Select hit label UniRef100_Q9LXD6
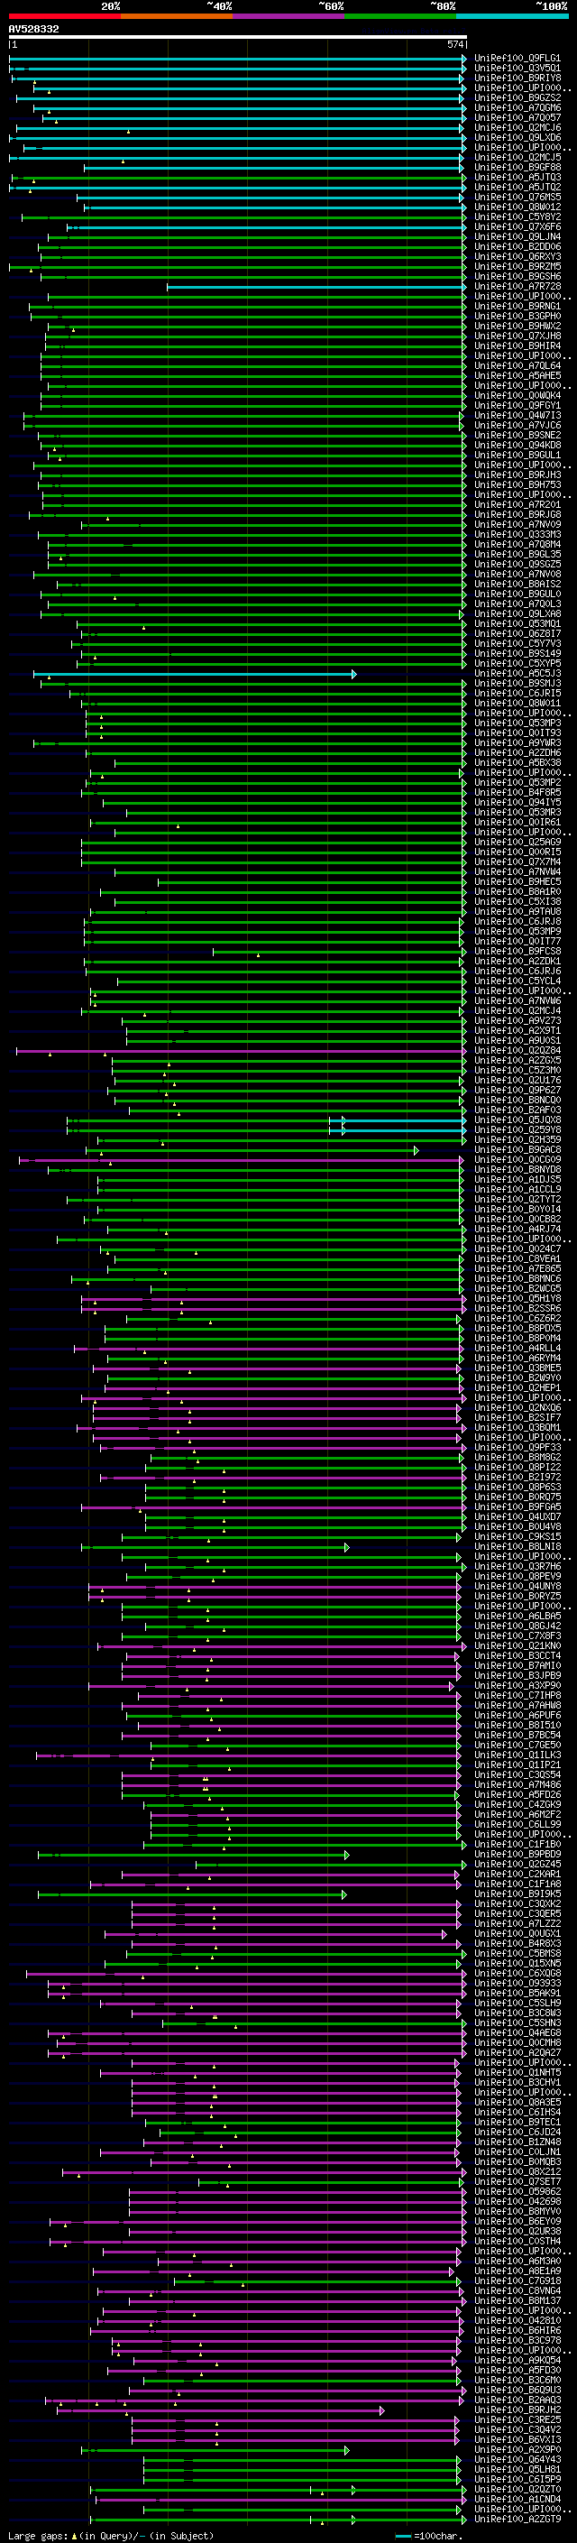Screen dimensions: 577x2543 click(x=517, y=137)
